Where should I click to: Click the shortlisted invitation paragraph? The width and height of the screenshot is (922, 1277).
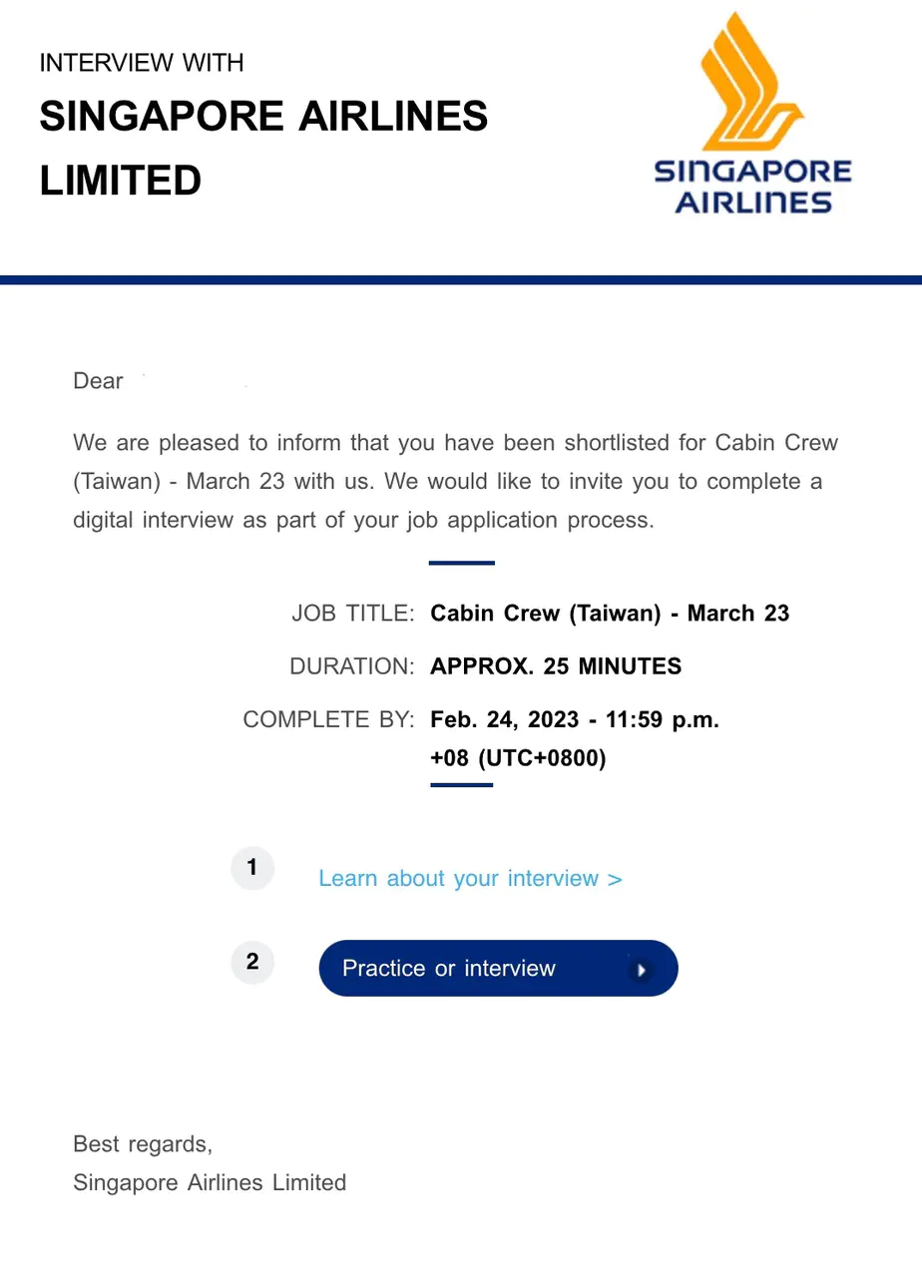click(x=456, y=481)
